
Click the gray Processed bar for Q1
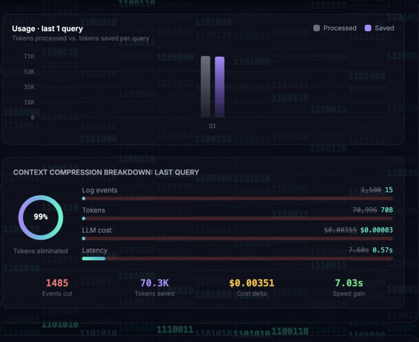tap(206, 87)
